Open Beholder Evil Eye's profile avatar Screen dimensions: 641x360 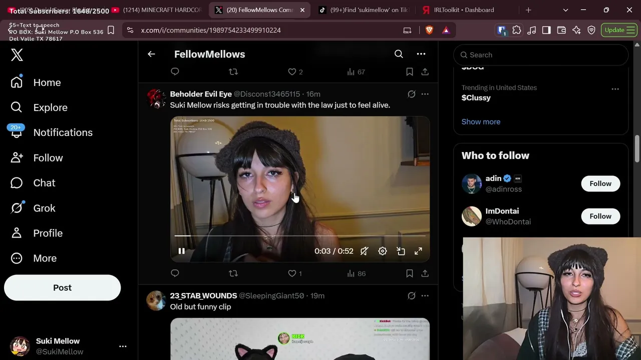(x=156, y=99)
